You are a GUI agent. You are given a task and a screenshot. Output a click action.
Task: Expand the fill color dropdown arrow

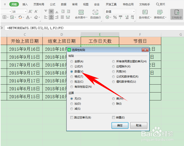pos(24,17)
